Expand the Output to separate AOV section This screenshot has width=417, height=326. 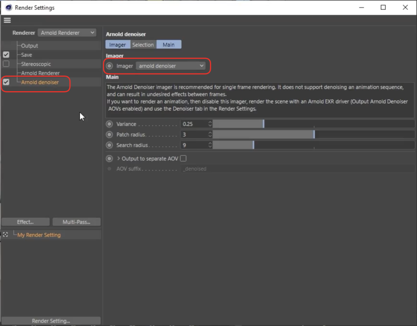(119, 158)
